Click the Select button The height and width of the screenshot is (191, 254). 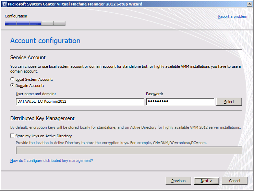229,102
